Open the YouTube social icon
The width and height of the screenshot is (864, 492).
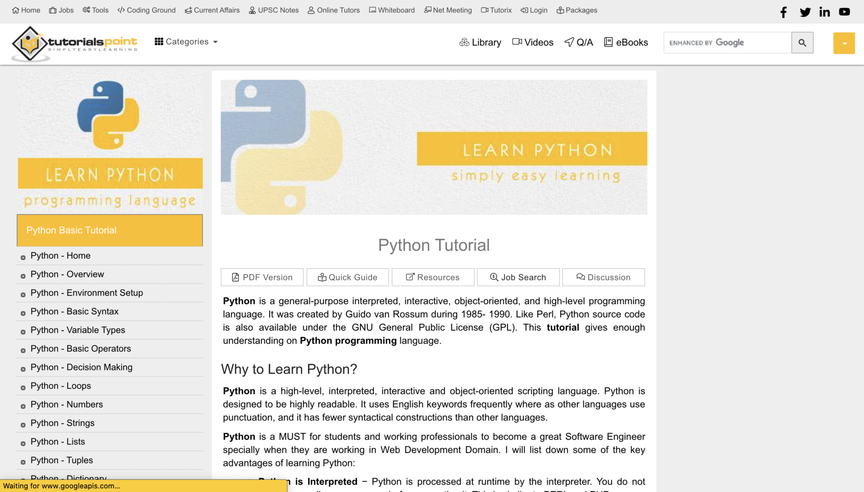click(x=845, y=12)
